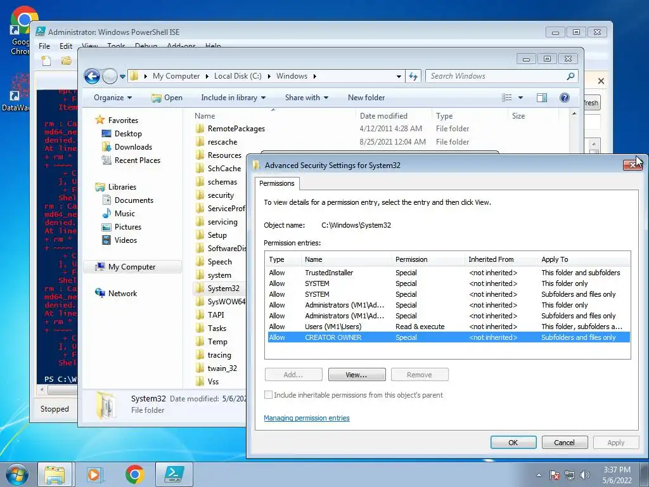Select Pictures library in navigation pane
Screen dimensions: 649x487
click(x=127, y=227)
